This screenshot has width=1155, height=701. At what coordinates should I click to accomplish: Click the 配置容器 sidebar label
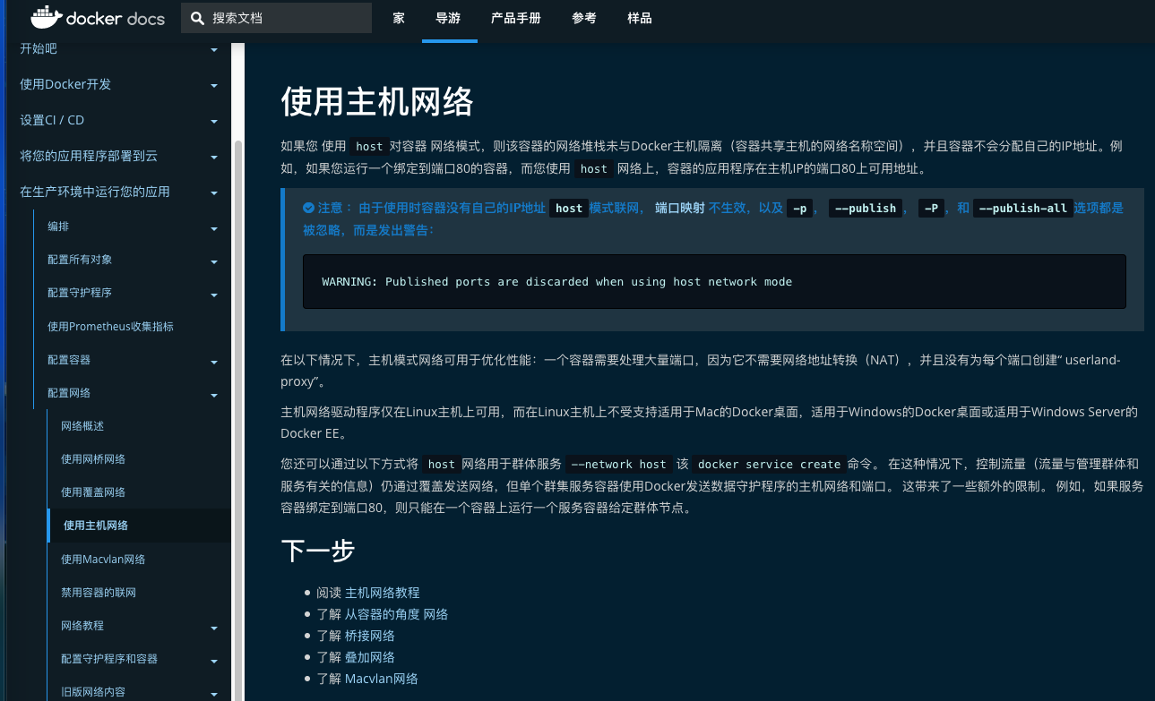coord(69,360)
